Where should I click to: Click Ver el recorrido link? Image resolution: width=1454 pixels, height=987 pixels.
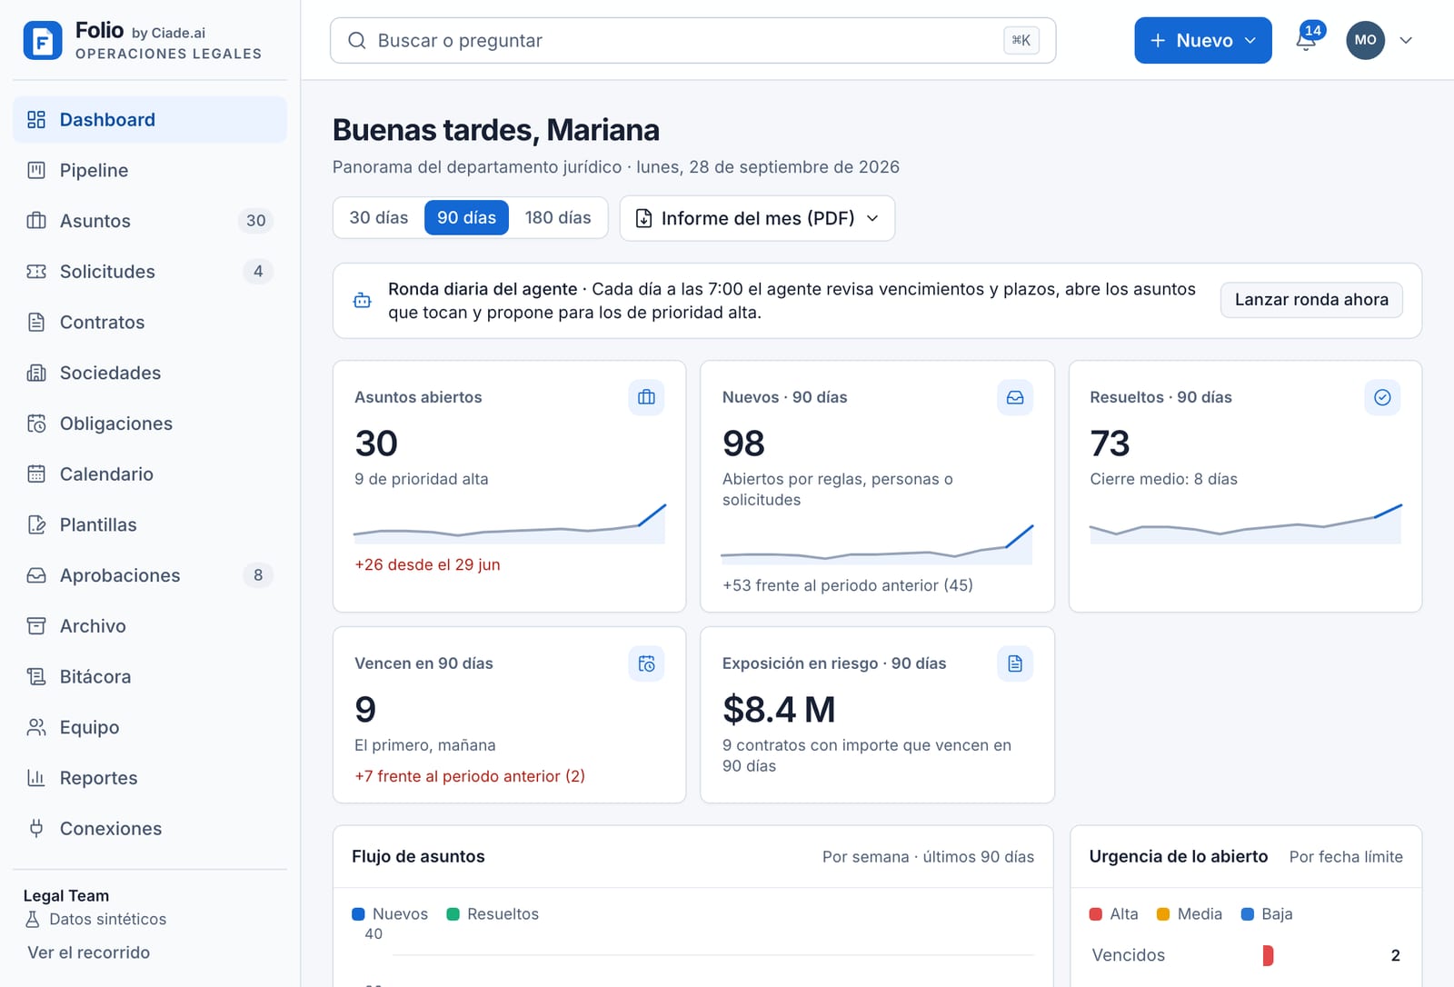(88, 952)
